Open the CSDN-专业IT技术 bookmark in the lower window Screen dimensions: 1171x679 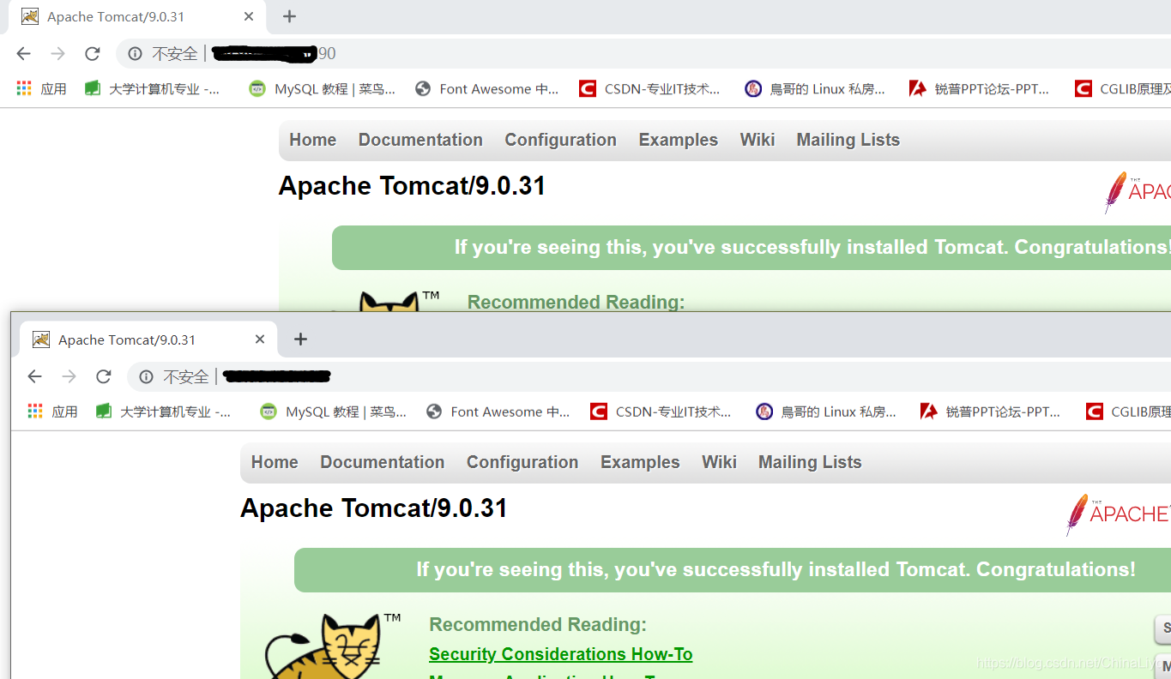(661, 412)
